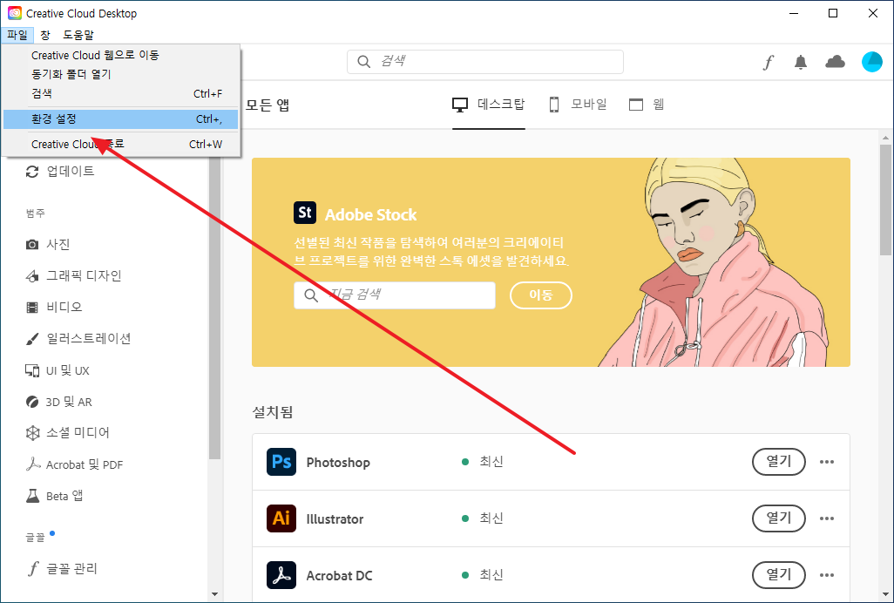The width and height of the screenshot is (894, 603).
Task: Choose 동기화 폴더 열기 menu item
Action: (120, 74)
